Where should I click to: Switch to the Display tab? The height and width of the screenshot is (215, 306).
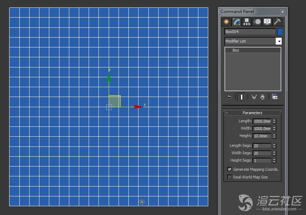coord(267,22)
